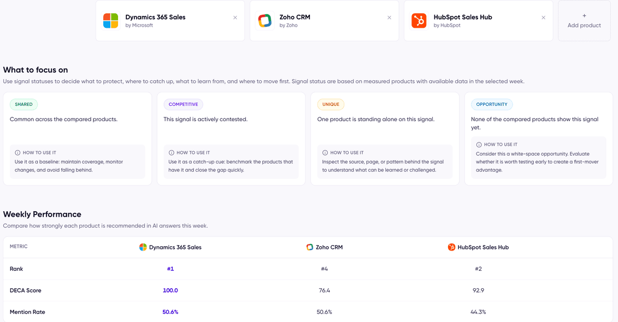This screenshot has height=322, width=618.
Task: Click the DECA Score row label
Action: tap(26, 290)
